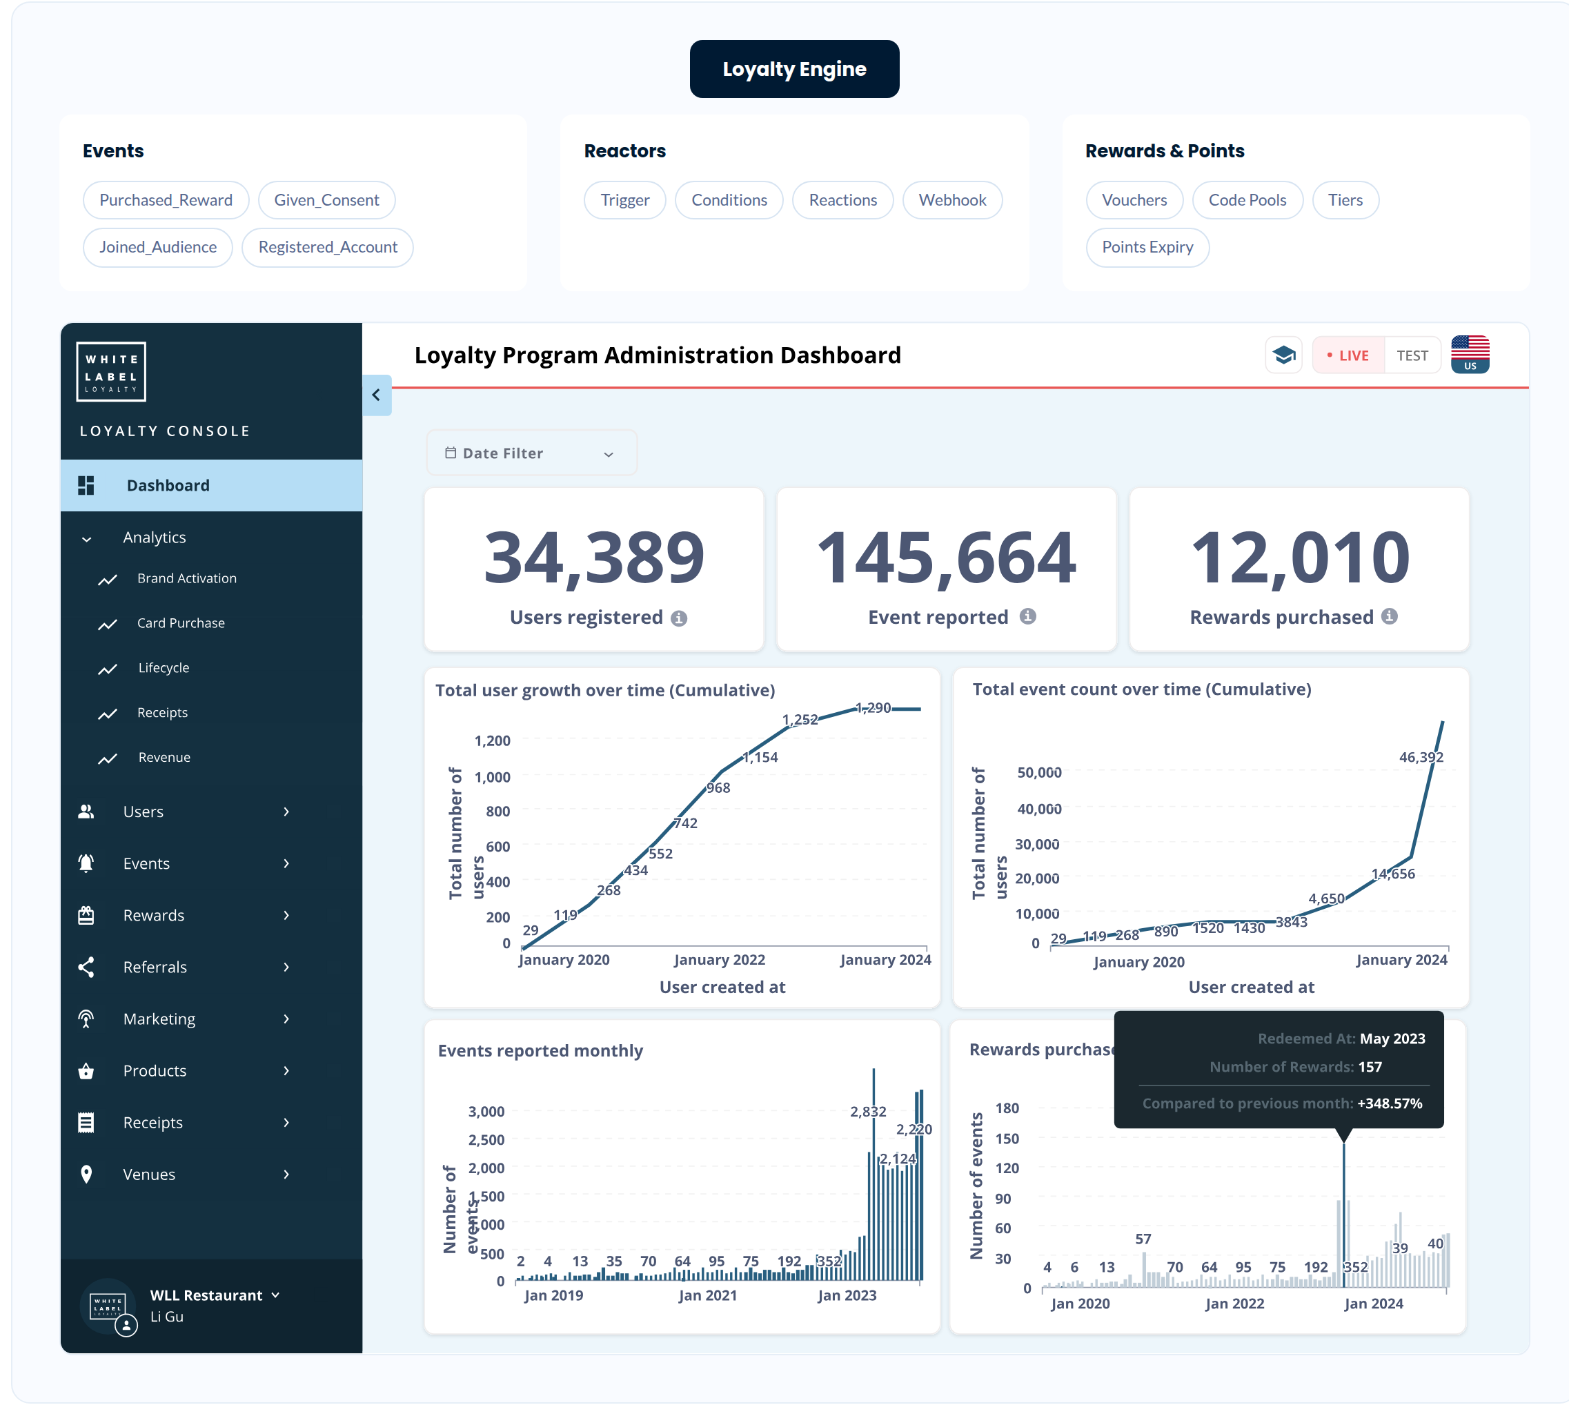Click the graduation cap help icon

(x=1283, y=355)
